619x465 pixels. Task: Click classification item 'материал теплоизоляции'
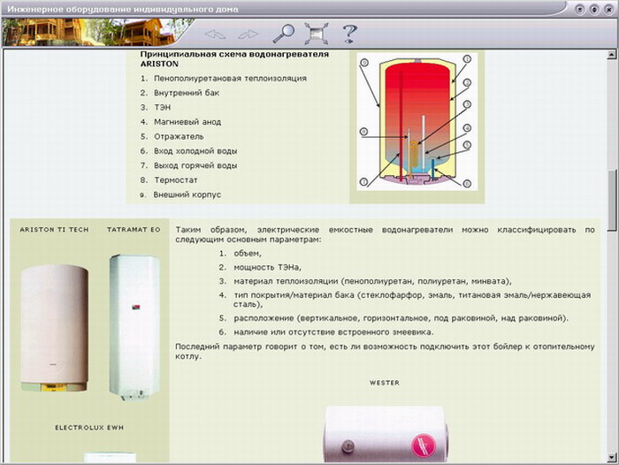click(372, 281)
